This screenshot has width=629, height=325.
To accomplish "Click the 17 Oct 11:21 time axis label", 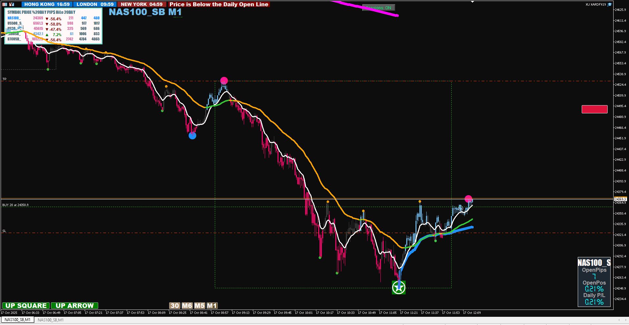I will [x=409, y=313].
